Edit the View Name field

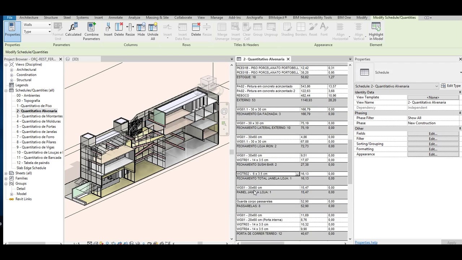point(433,103)
